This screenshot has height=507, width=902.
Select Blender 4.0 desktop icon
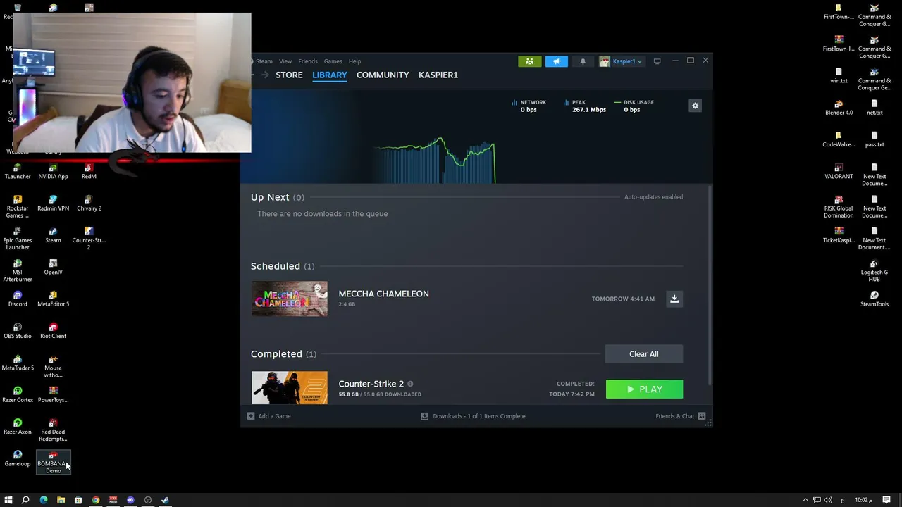coord(839,107)
